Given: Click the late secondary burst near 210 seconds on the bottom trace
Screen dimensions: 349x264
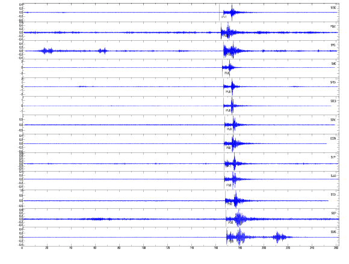Looking at the screenshot, I should pyautogui.click(x=278, y=237).
